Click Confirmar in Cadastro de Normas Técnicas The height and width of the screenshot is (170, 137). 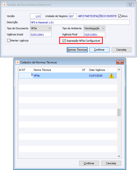pos(89,163)
